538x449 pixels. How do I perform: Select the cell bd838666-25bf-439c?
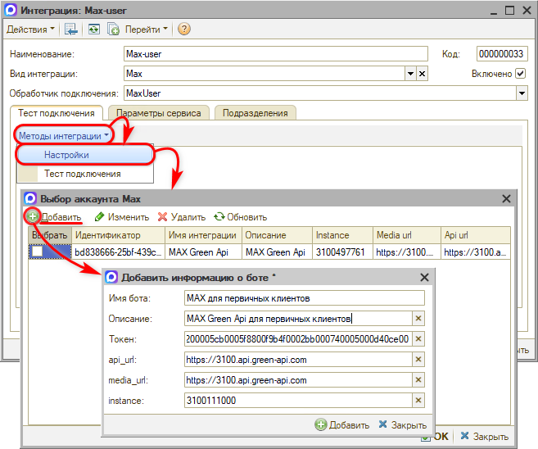pyautogui.click(x=118, y=252)
